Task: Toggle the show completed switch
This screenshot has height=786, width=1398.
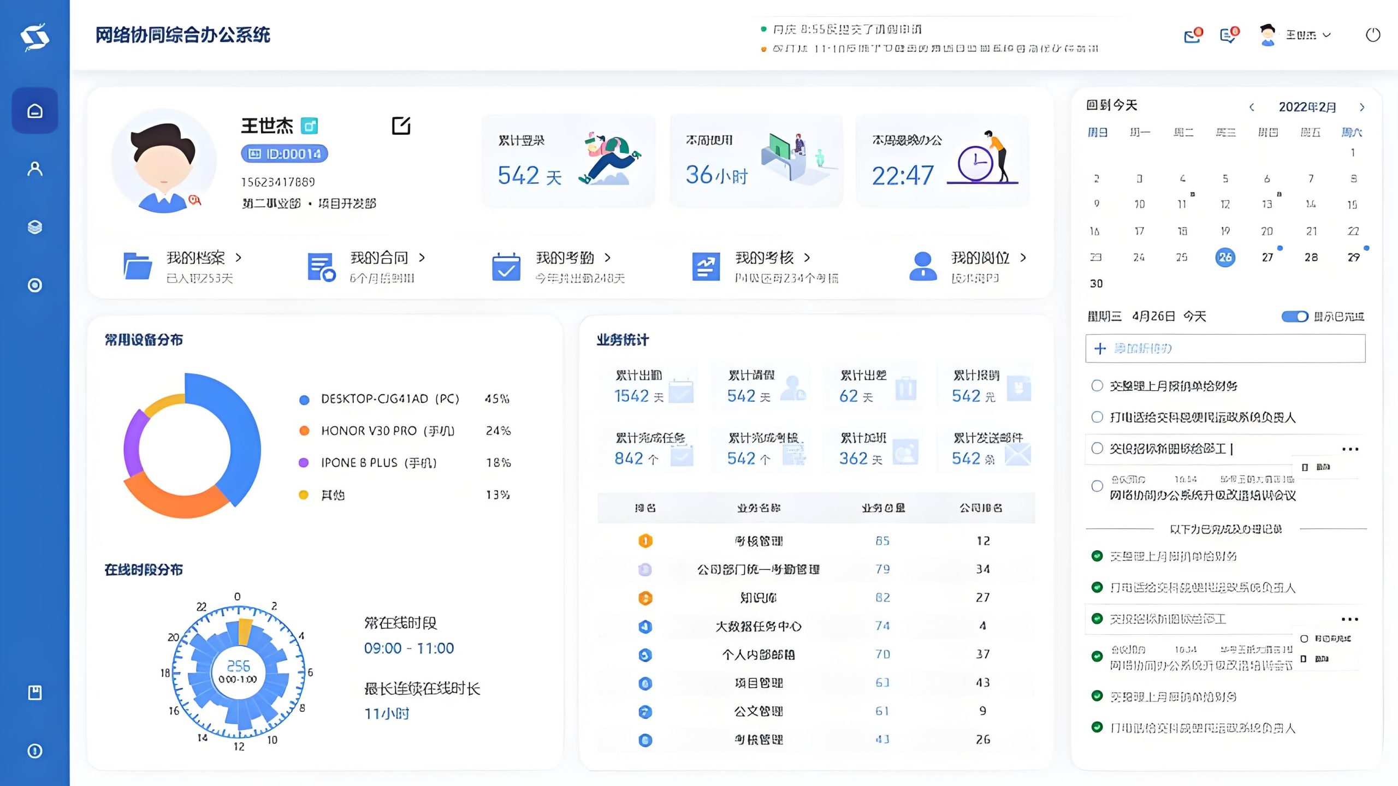Action: click(1295, 317)
